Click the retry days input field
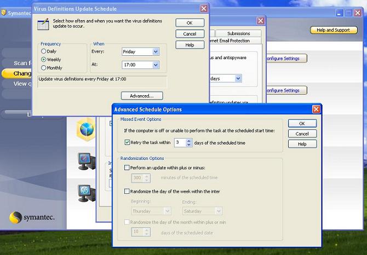The height and width of the screenshot is (255, 367). pyautogui.click(x=180, y=143)
